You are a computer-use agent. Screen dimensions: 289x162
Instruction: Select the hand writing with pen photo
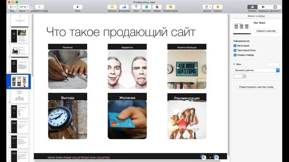(68, 69)
